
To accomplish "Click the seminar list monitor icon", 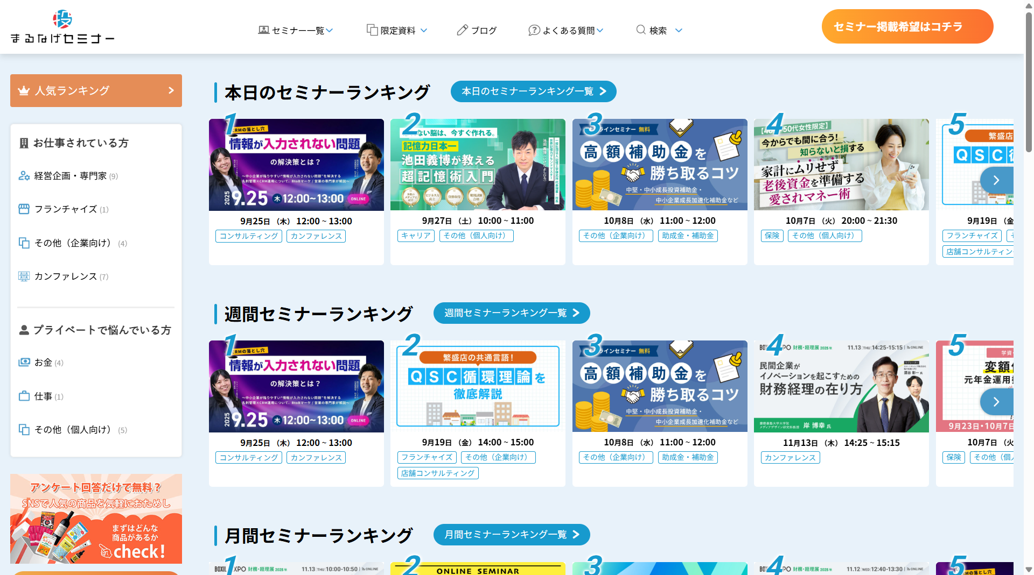I will (263, 30).
